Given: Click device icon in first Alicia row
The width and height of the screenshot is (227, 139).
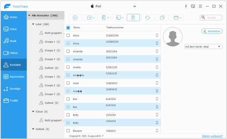Looking at the screenshot, I should (x=157, y=35).
